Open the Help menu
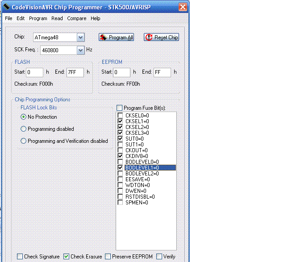Screen dimensions: 305x262 (95, 18)
